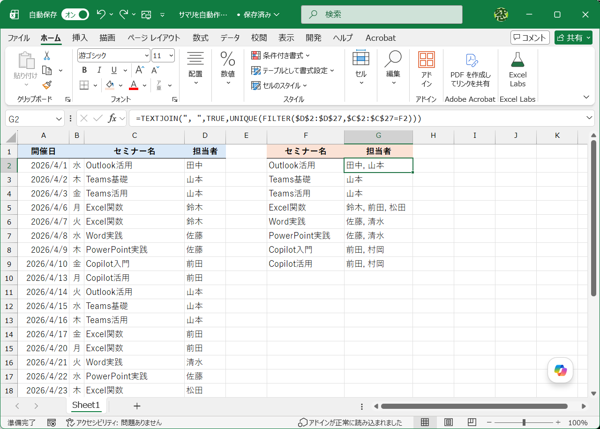Apply cell borders icon
This screenshot has width=600, height=429.
point(84,85)
